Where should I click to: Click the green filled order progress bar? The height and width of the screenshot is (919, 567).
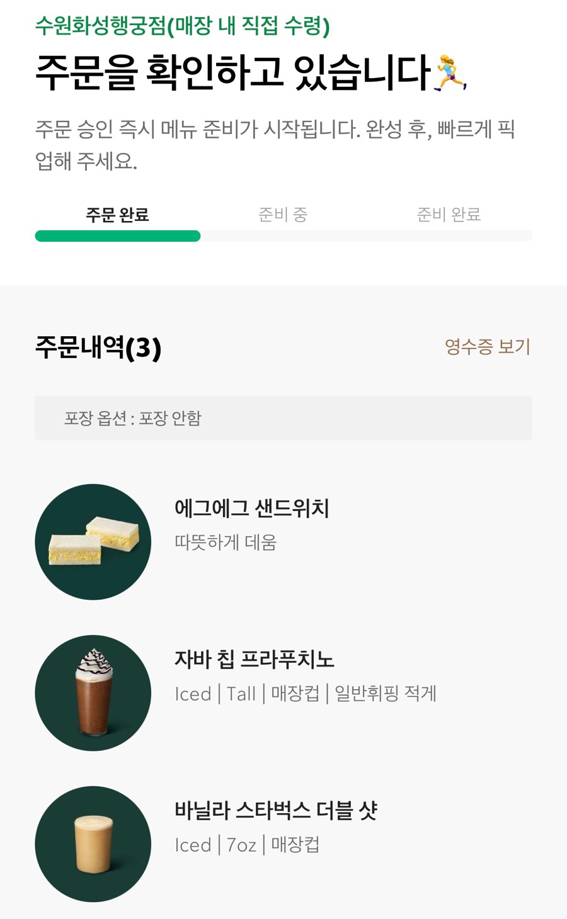[118, 236]
